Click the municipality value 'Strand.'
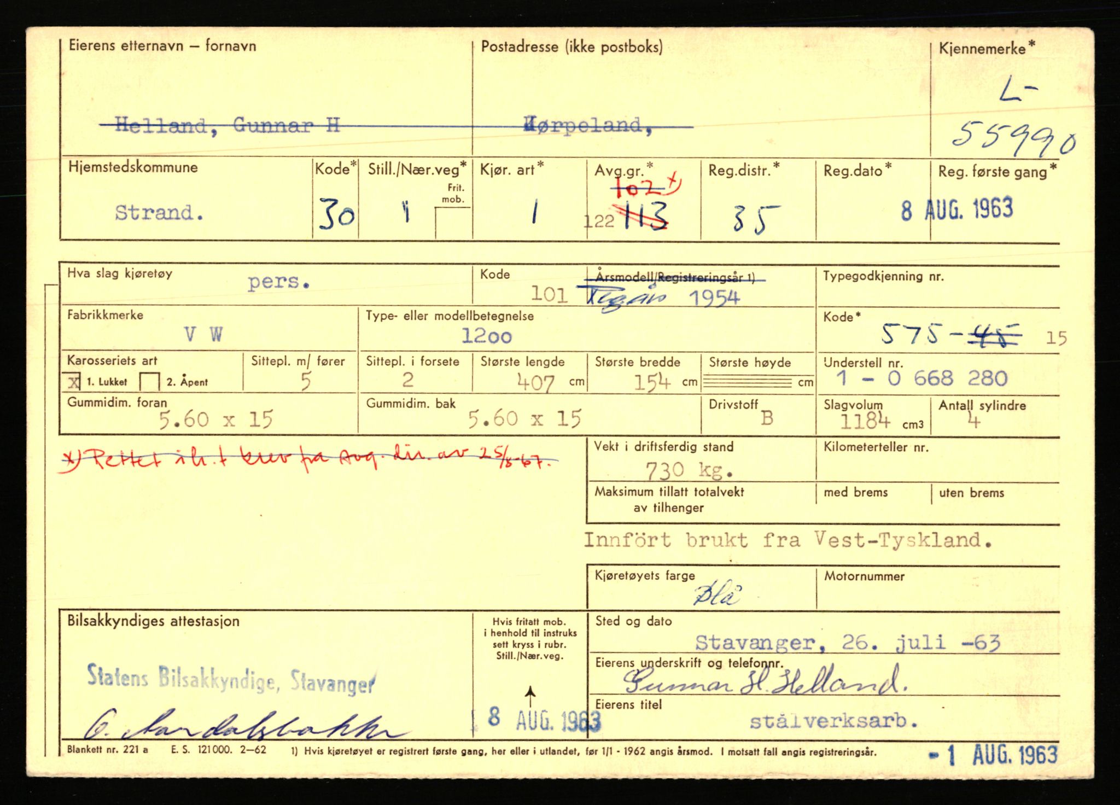The width and height of the screenshot is (1120, 805). click(x=159, y=213)
